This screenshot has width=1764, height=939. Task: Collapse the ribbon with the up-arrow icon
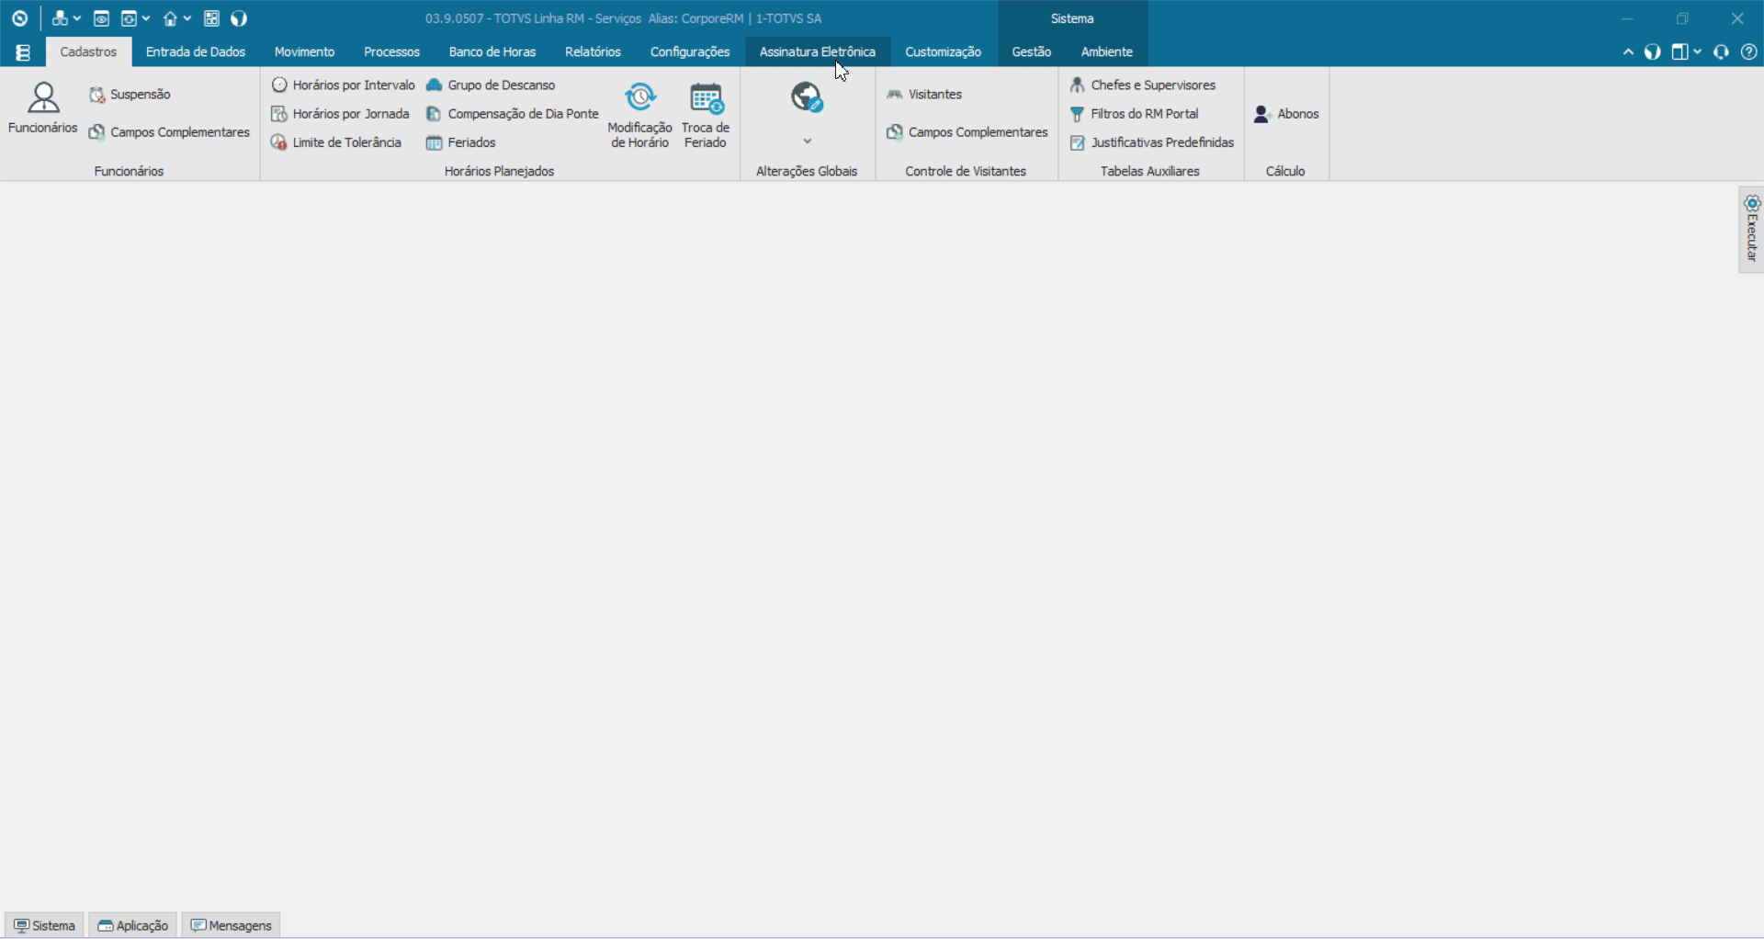point(1628,52)
